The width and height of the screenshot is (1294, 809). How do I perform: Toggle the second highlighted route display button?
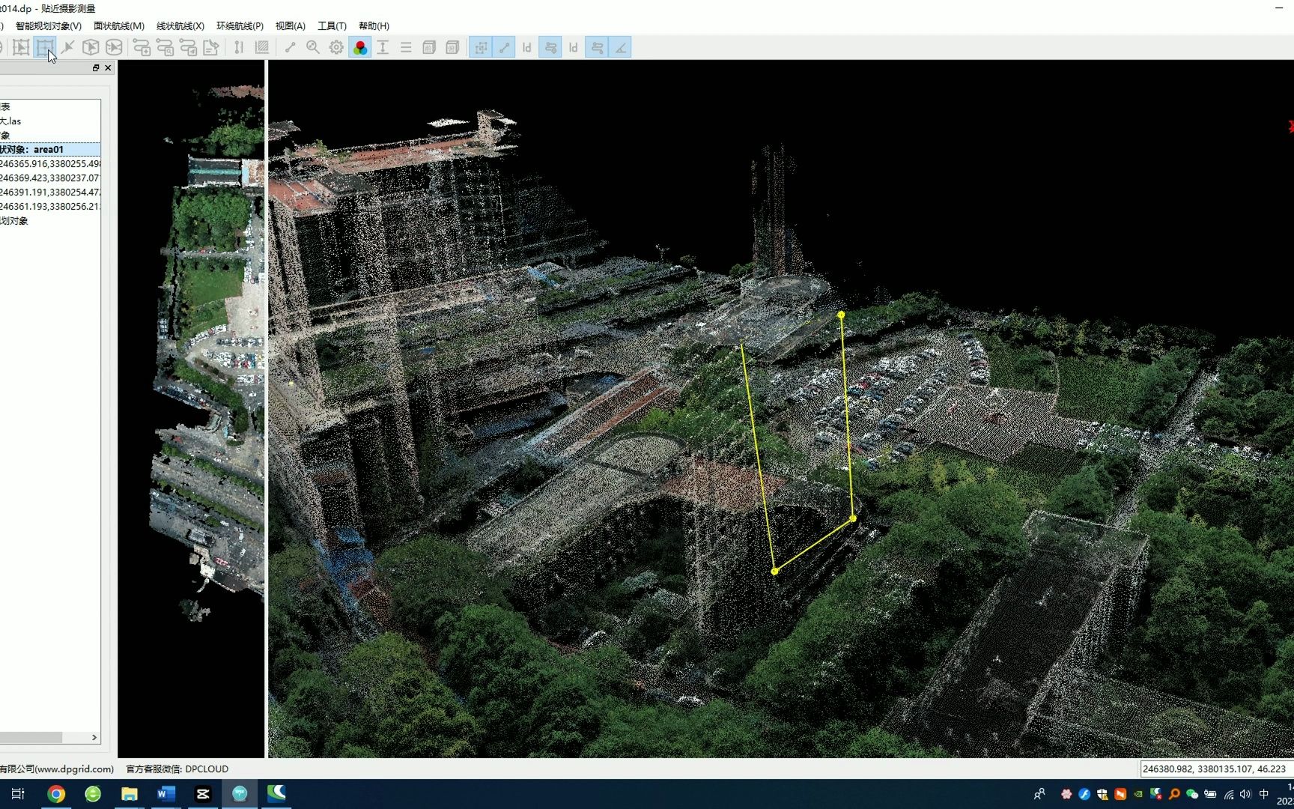coord(597,47)
